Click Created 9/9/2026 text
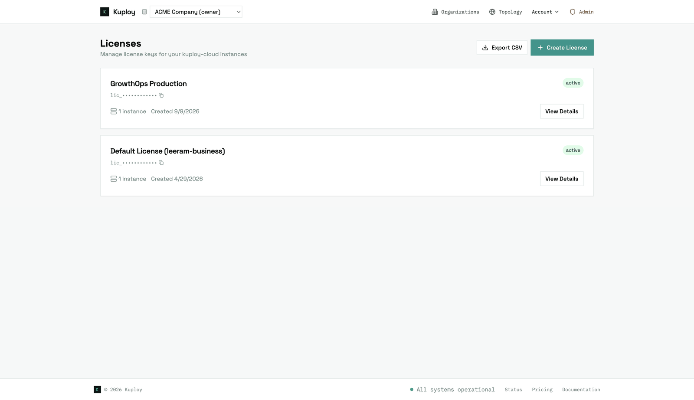Viewport: 694px width, 400px height. pyautogui.click(x=175, y=111)
